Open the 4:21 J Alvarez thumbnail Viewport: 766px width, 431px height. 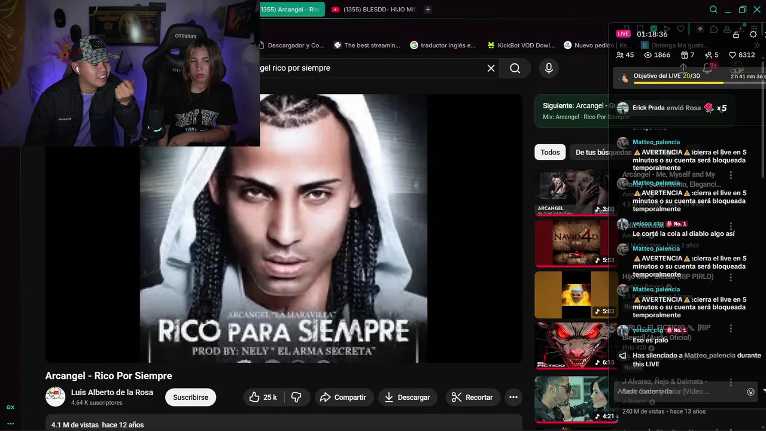576,399
